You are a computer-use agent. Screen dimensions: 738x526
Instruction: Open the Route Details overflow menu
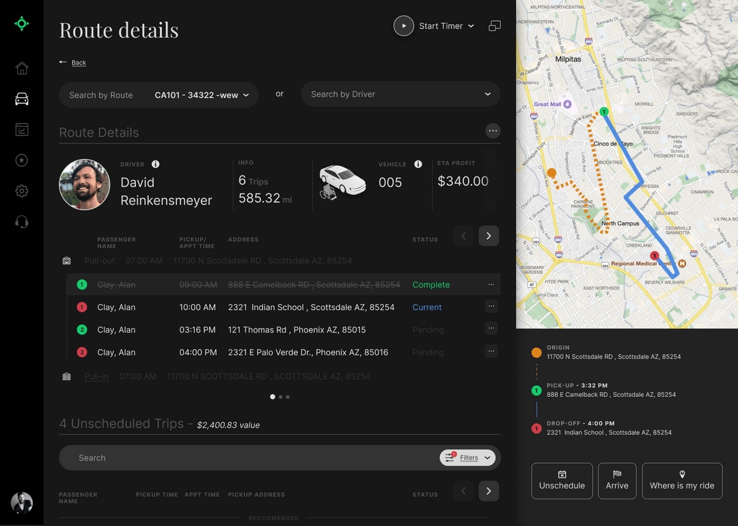point(493,130)
